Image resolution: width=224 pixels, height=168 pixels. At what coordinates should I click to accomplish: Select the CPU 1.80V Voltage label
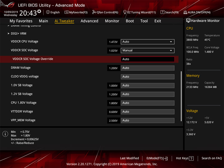pyautogui.click(x=24, y=103)
